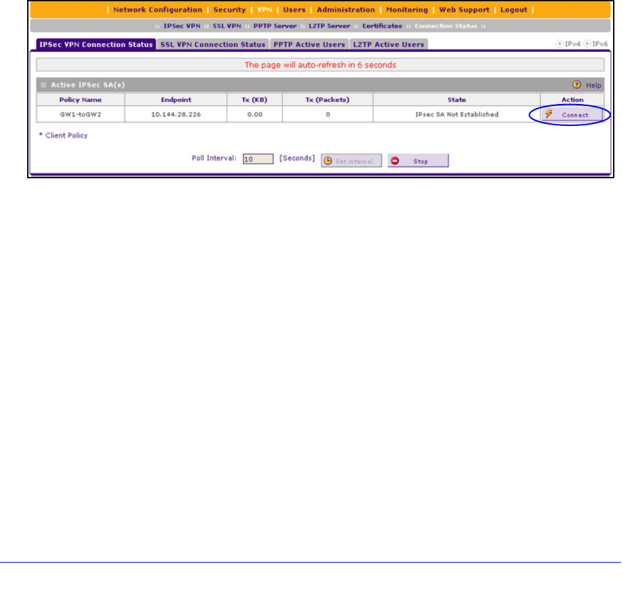Click the GW1-toGW2 policy name cell
The image size is (623, 607).
80,114
